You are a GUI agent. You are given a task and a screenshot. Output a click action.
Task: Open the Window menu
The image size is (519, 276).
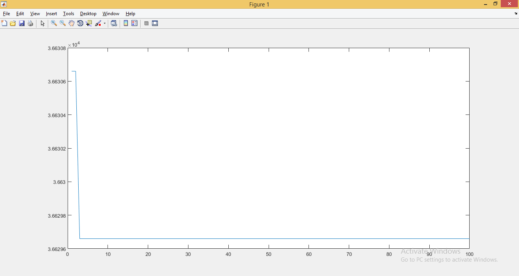[111, 14]
